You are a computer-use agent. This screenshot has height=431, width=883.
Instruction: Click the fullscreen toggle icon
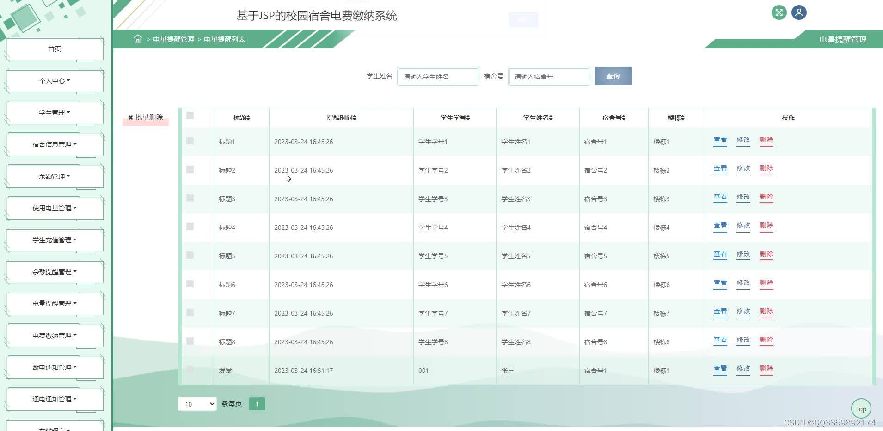pos(779,12)
